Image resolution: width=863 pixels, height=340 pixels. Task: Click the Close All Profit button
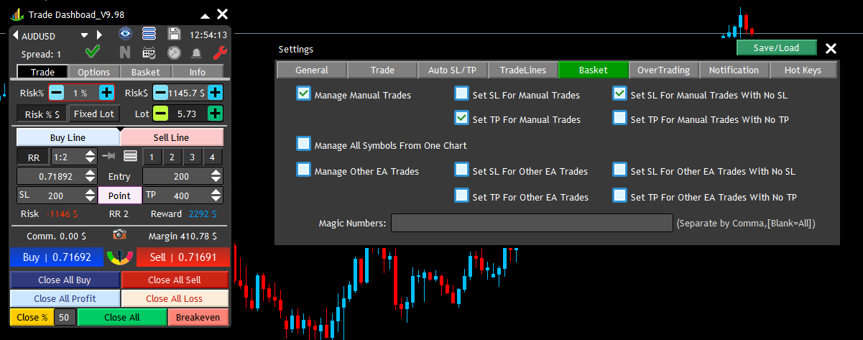[65, 298]
